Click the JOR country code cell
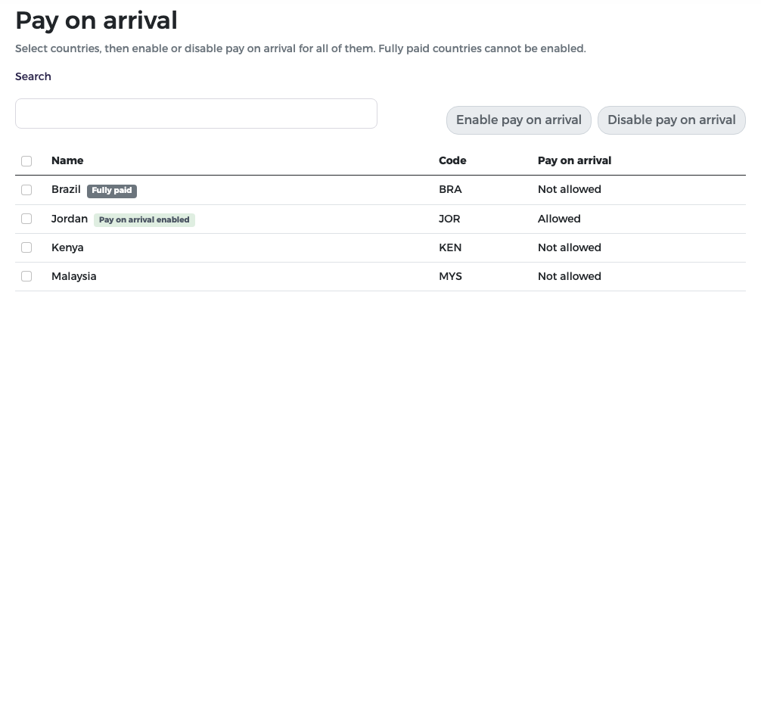This screenshot has height=706, width=761. (x=449, y=219)
